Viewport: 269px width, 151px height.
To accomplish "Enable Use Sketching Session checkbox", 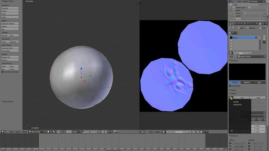I will click(x=3, y=72).
